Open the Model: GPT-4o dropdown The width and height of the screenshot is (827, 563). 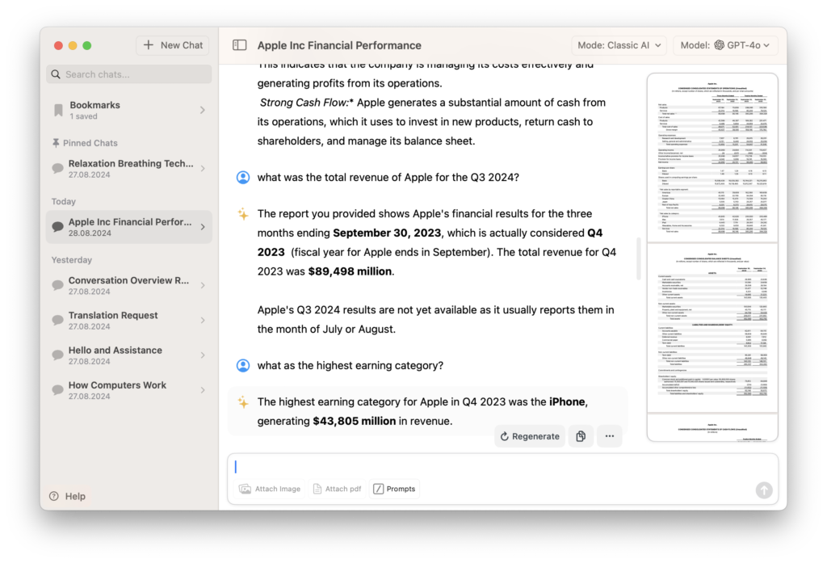pos(725,45)
